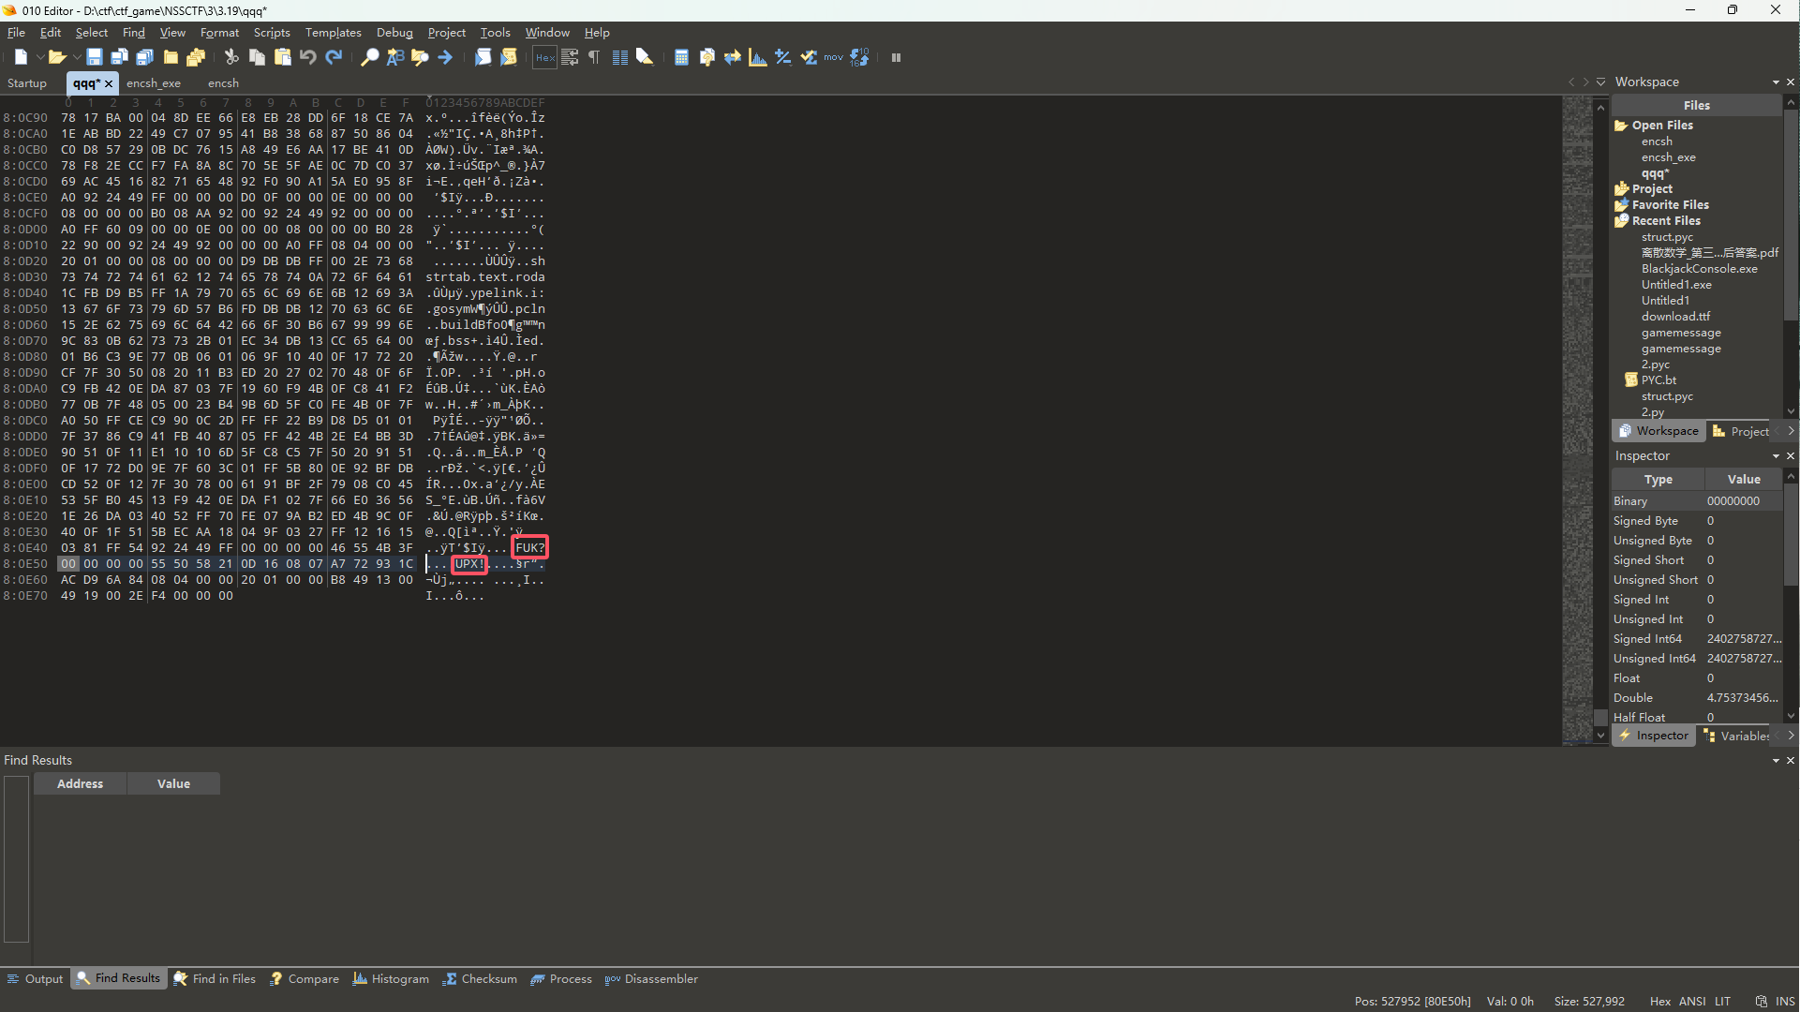Click the Paste clipboard icon
The height and width of the screenshot is (1012, 1800).
[282, 57]
